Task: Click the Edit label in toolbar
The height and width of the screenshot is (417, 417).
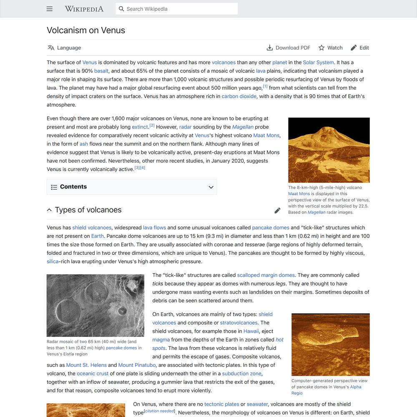Action: coord(364,48)
